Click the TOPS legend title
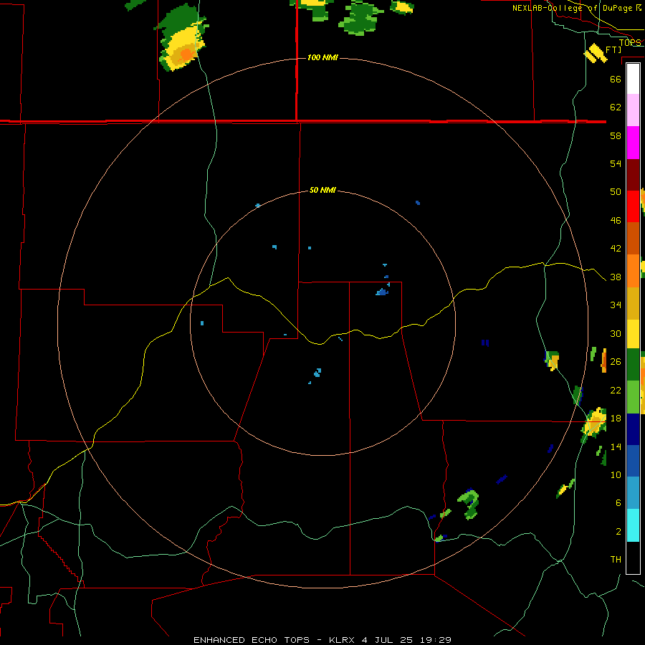The image size is (645, 645). pos(630,42)
